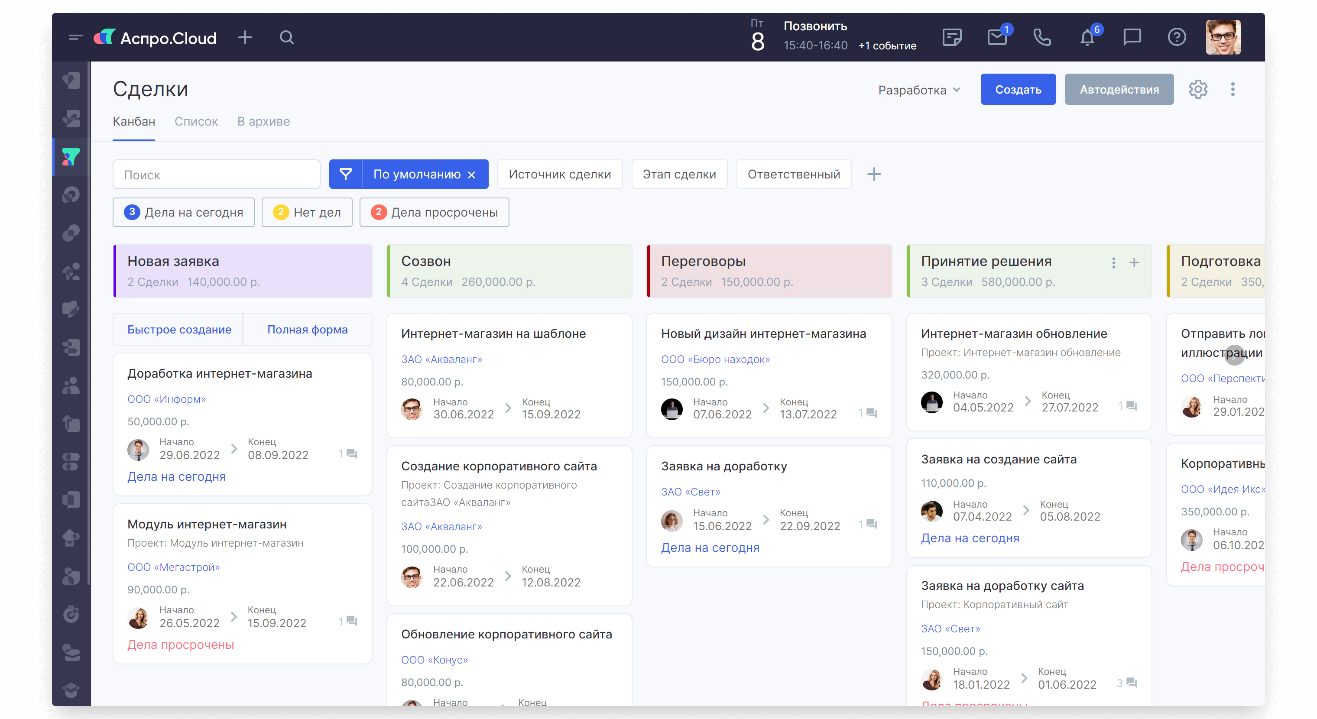This screenshot has height=719, width=1317.
Task: Open the chat messages icon
Action: pyautogui.click(x=1132, y=38)
